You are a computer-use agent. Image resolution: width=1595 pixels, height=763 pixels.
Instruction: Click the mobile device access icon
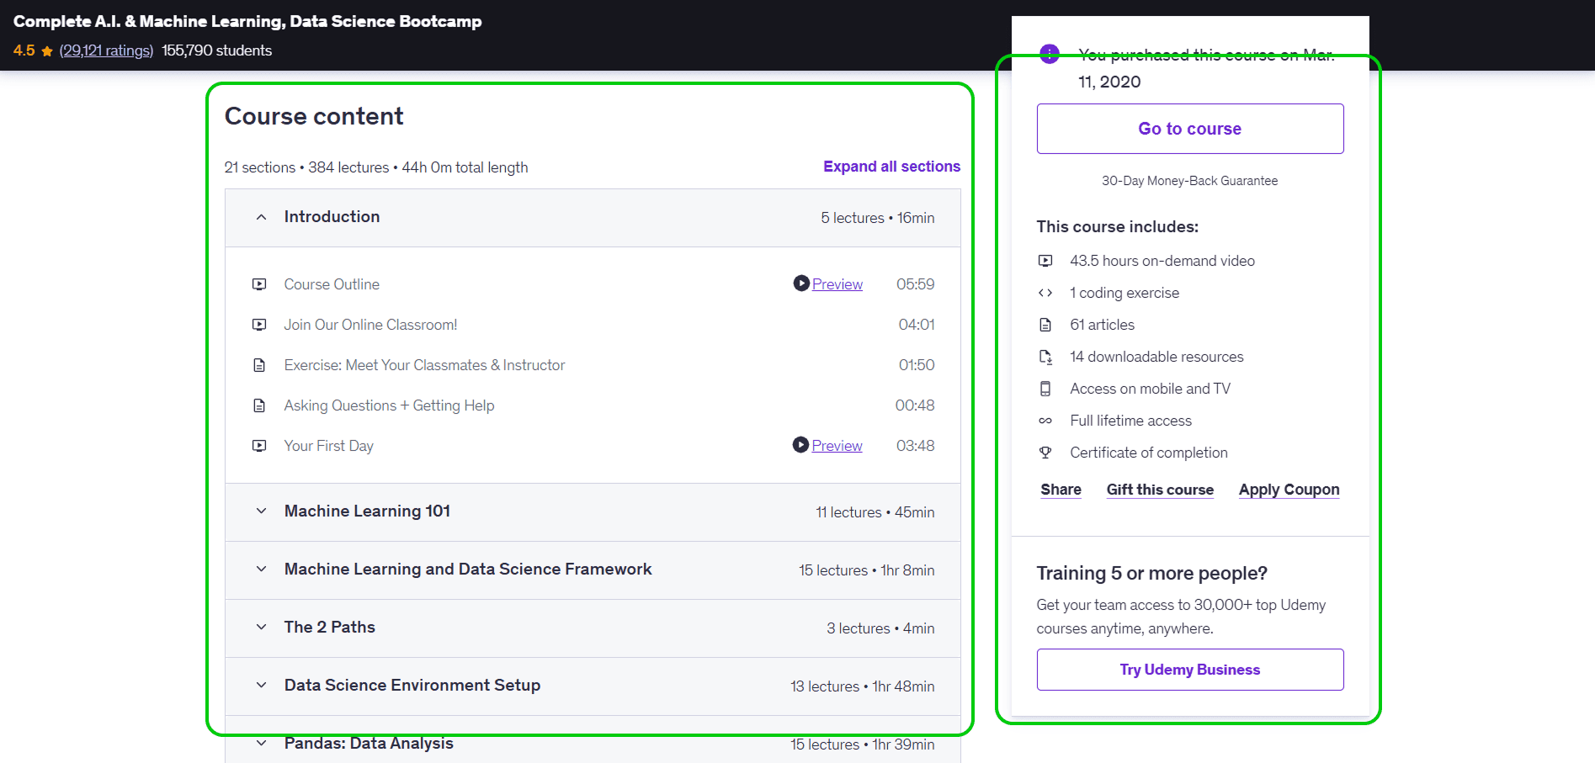pyautogui.click(x=1045, y=389)
